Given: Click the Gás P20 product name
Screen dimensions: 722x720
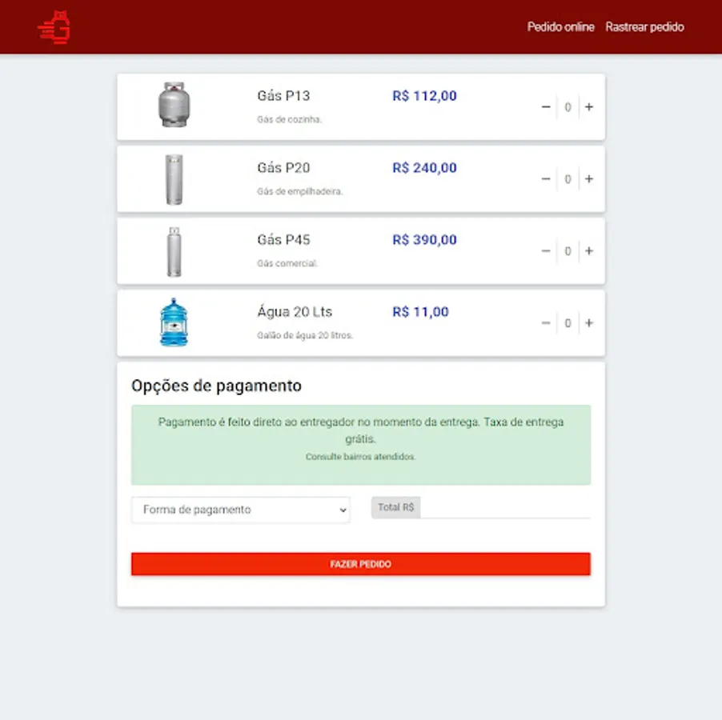Looking at the screenshot, I should click(283, 168).
